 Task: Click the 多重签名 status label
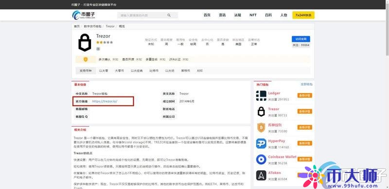tap(152, 60)
